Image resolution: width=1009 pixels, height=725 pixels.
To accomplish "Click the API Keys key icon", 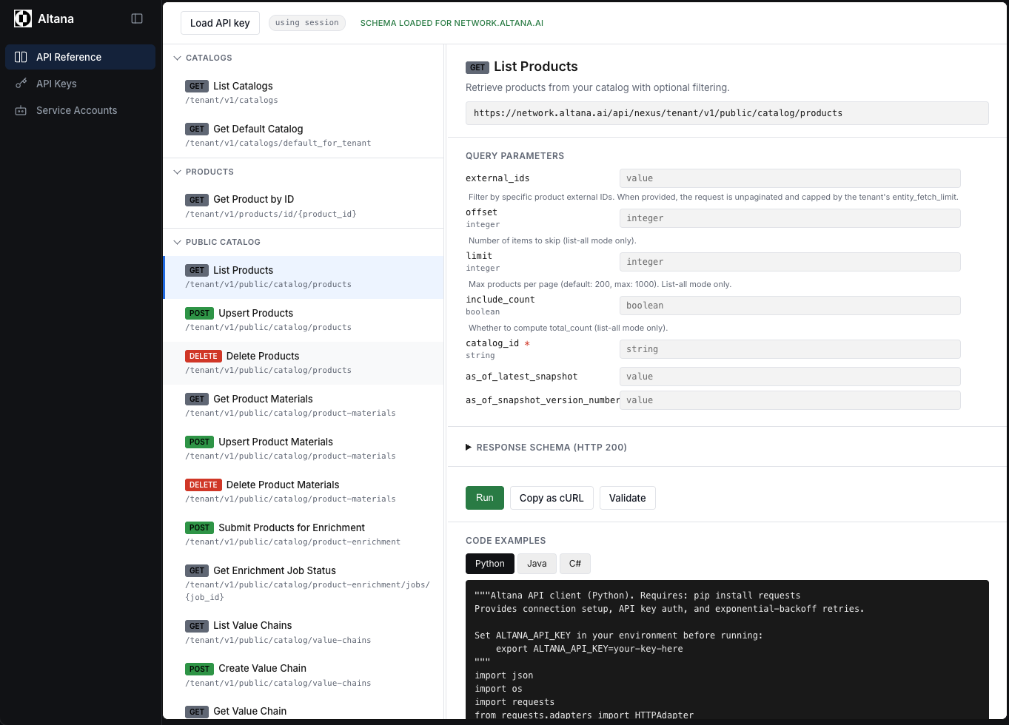I will coord(21,84).
